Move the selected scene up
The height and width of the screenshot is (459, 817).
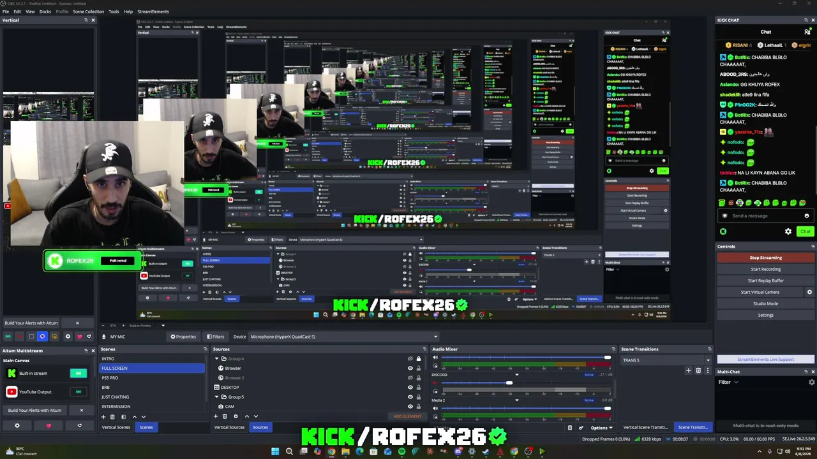[134, 416]
